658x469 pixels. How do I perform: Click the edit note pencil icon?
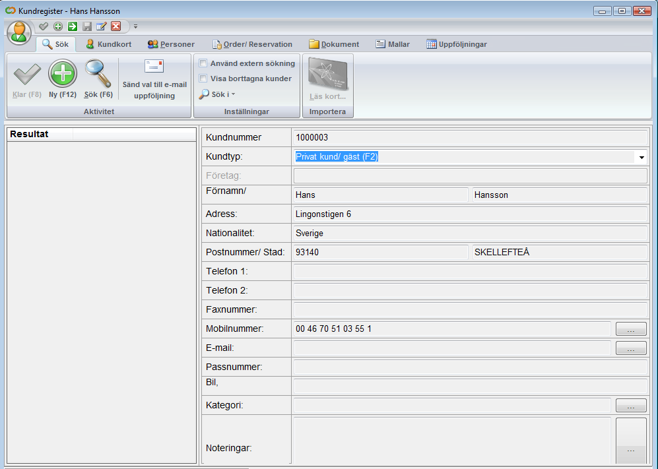[102, 26]
